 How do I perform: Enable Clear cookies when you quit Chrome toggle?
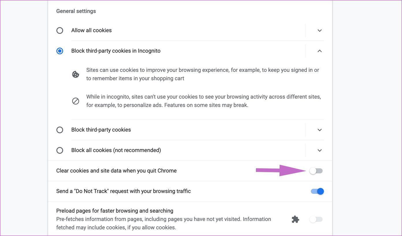click(316, 171)
